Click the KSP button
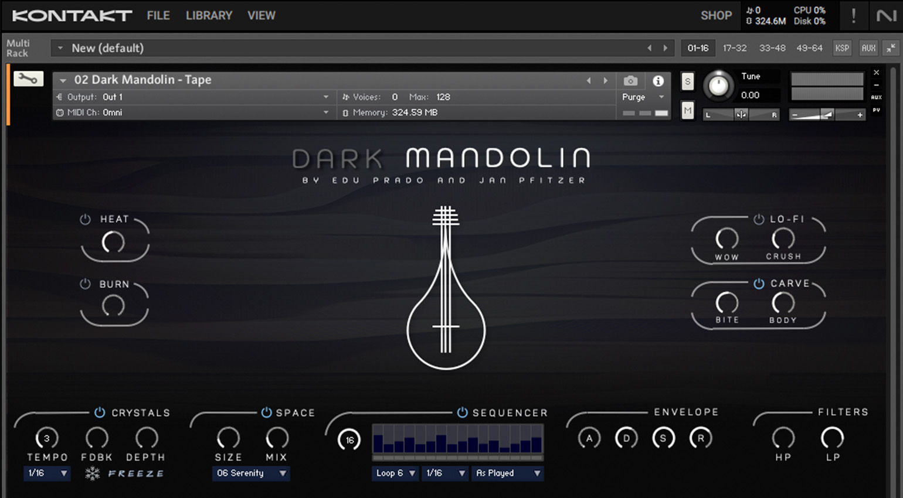The image size is (903, 498). click(x=842, y=48)
